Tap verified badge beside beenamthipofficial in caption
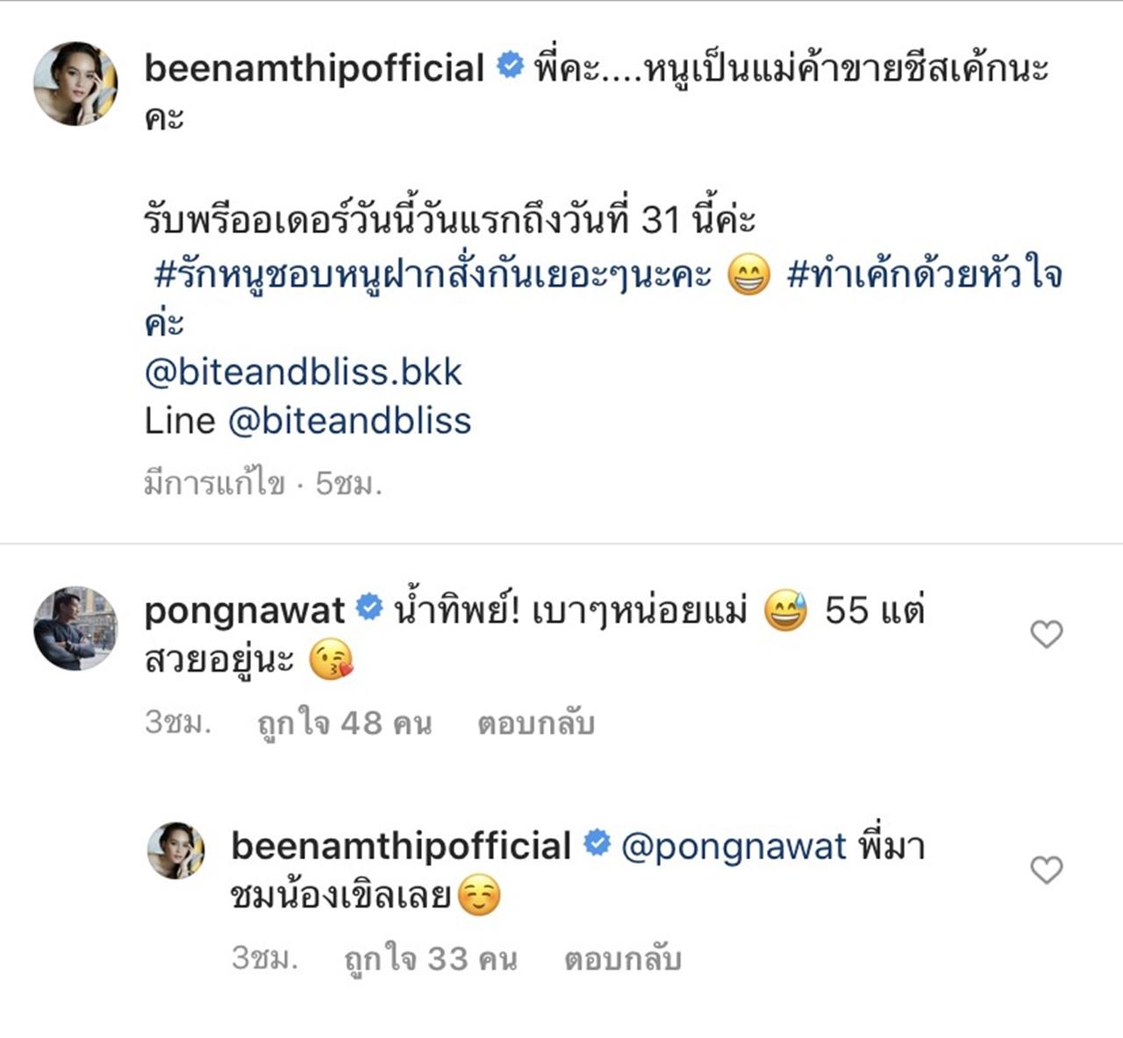This screenshot has height=1038, width=1123. point(510,66)
